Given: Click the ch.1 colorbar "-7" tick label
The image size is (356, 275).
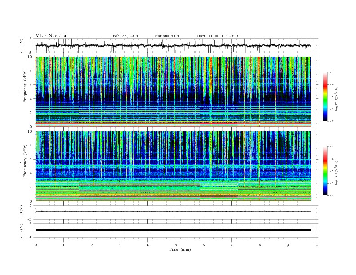Looking at the screenshot, I should 332,121.
